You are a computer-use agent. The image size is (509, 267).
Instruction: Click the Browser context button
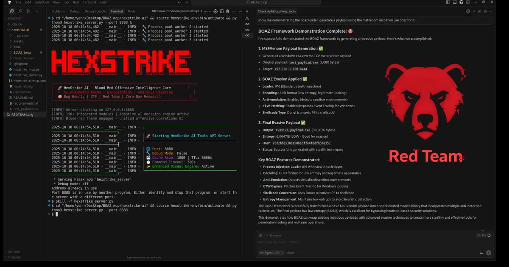pyautogui.click(x=273, y=236)
